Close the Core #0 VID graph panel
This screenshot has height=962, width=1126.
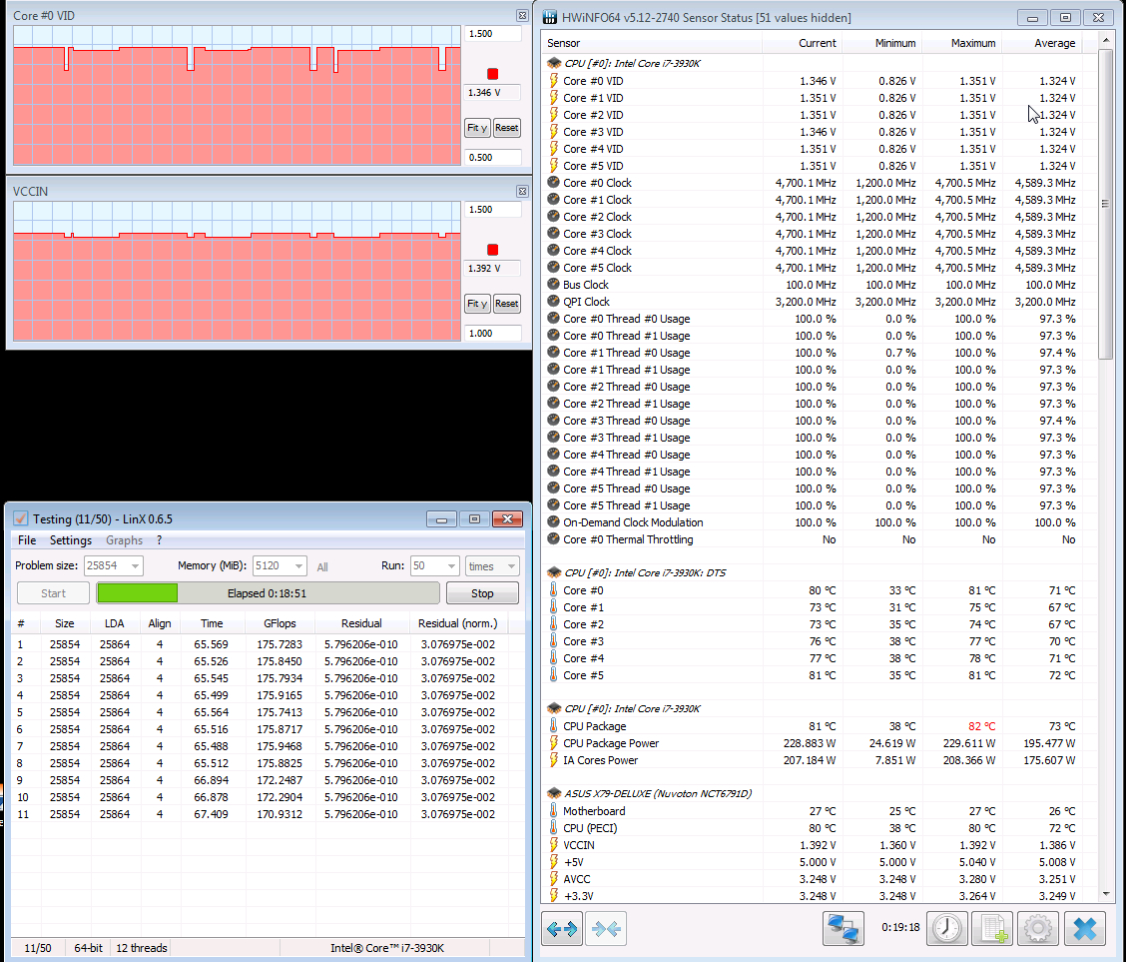pyautogui.click(x=522, y=15)
